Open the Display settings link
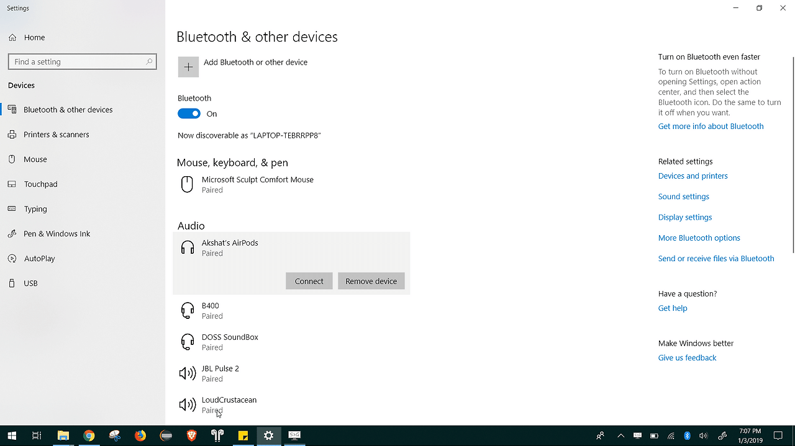This screenshot has height=446, width=795. click(x=685, y=217)
